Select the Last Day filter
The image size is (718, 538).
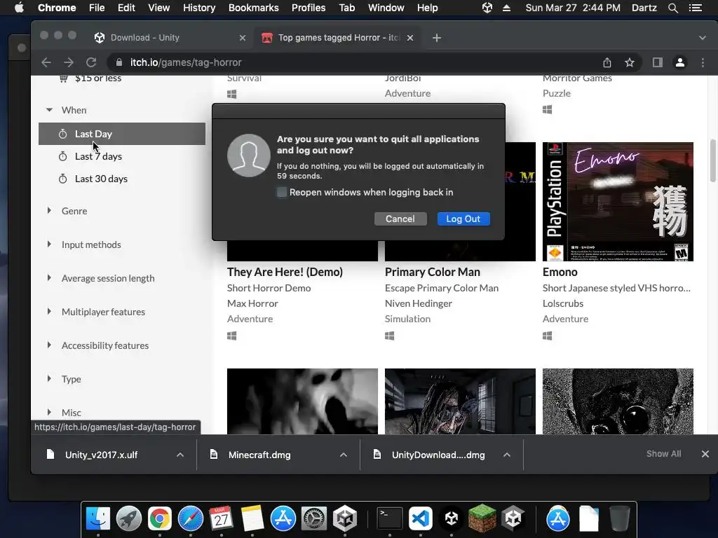pyautogui.click(x=122, y=134)
